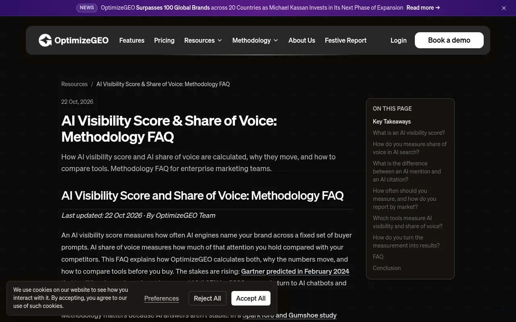Click the Book a demo button
The width and height of the screenshot is (516, 322).
(x=449, y=40)
